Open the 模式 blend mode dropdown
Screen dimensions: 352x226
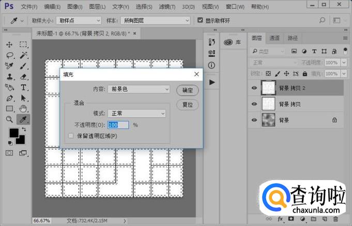tap(136, 114)
